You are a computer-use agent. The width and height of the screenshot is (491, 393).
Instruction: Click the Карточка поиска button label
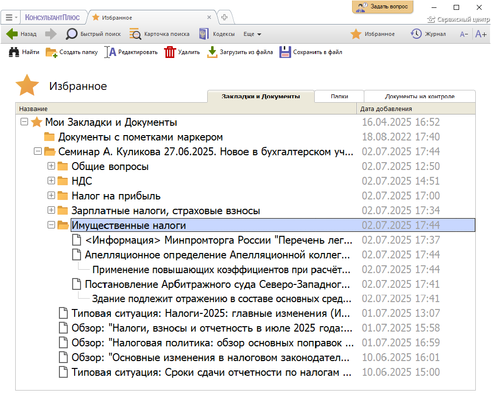click(166, 34)
